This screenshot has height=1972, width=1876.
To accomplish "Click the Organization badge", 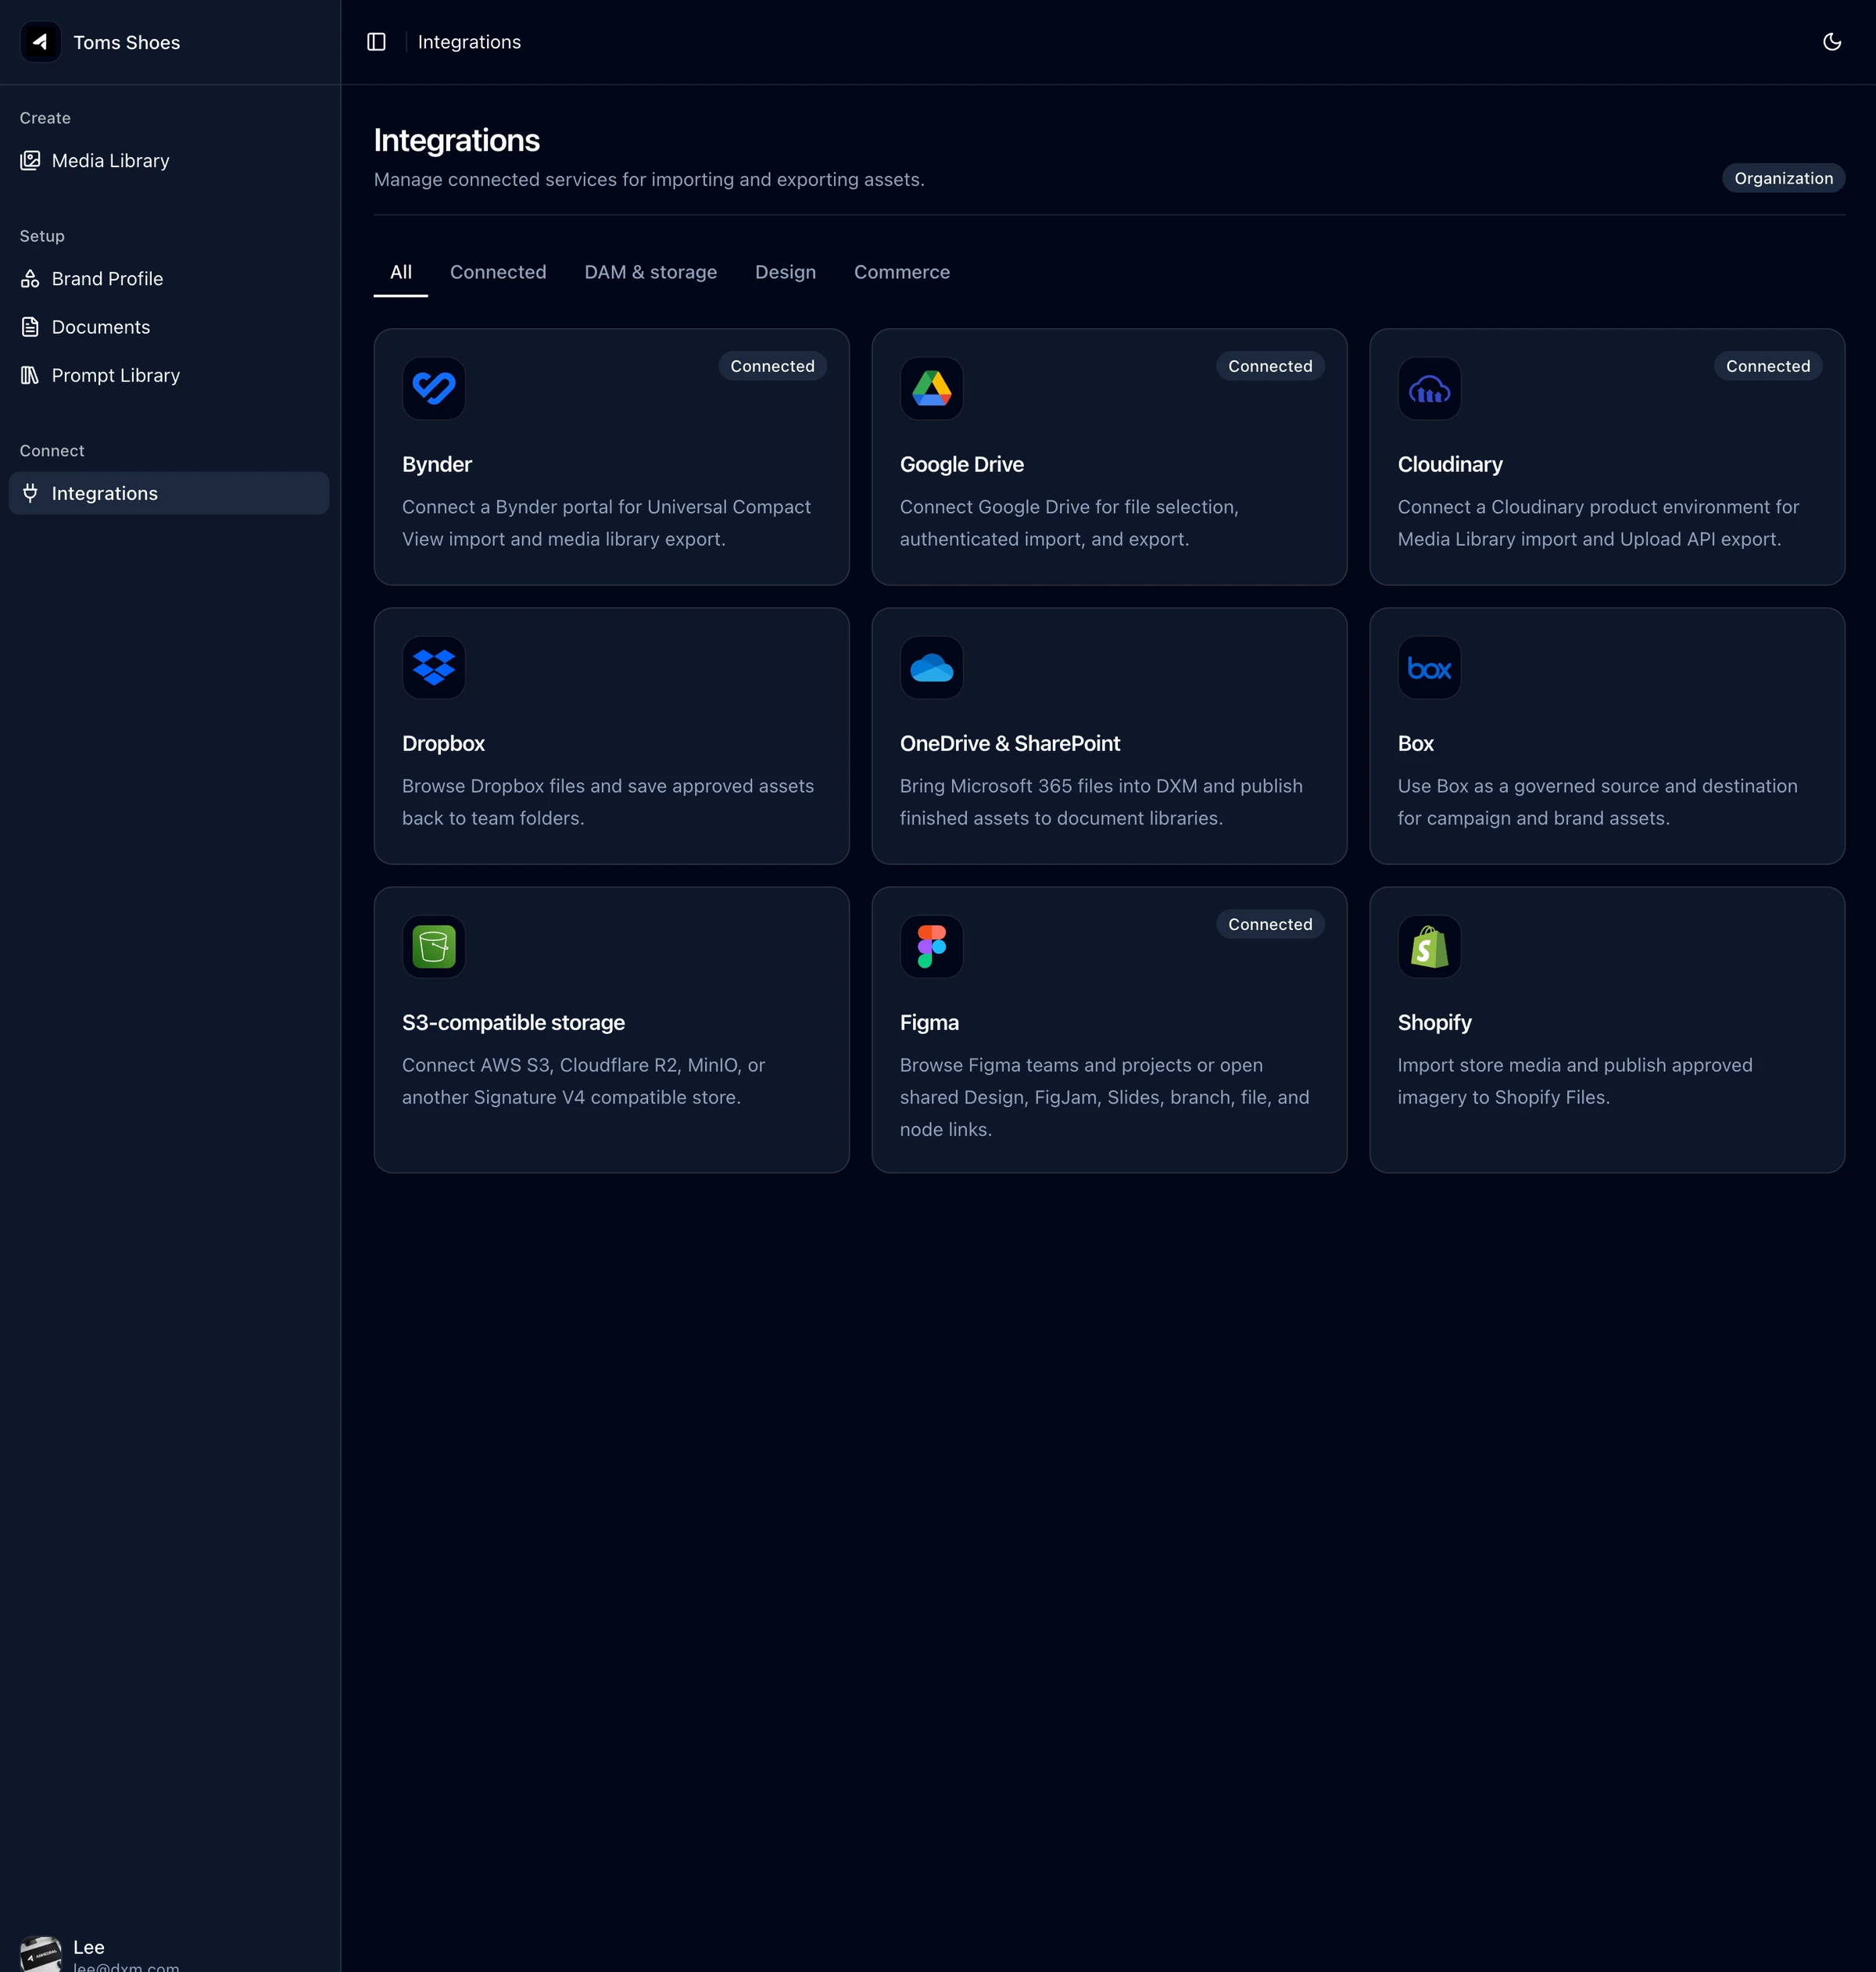I will pos(1783,178).
